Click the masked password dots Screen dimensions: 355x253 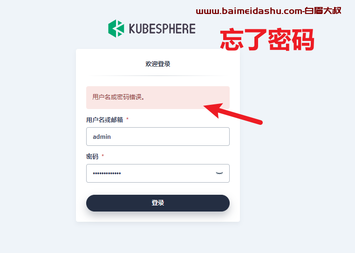pyautogui.click(x=107, y=173)
